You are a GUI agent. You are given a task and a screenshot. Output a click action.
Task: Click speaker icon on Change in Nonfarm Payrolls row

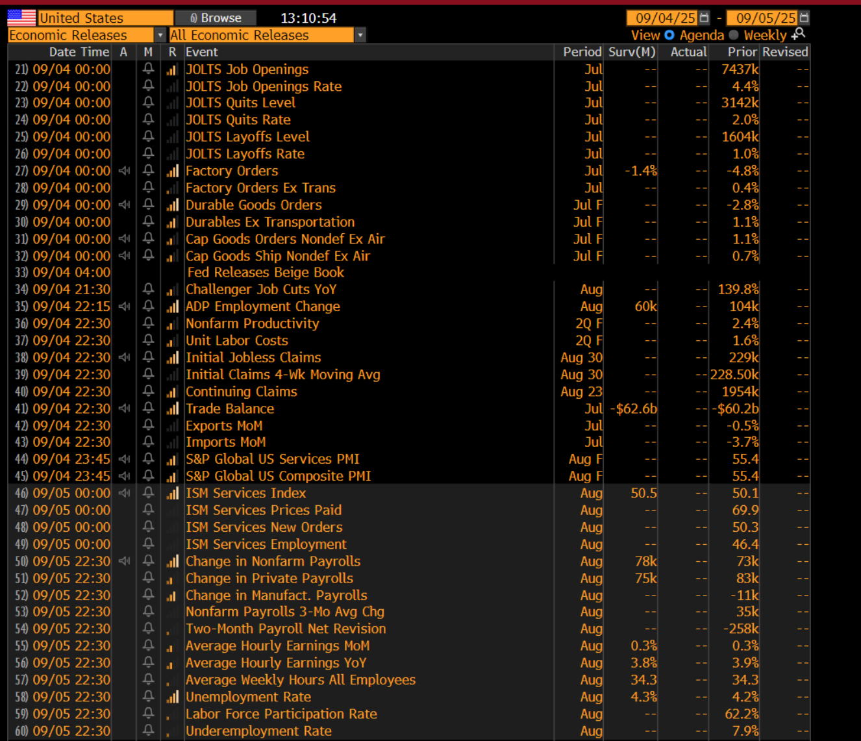pyautogui.click(x=125, y=561)
